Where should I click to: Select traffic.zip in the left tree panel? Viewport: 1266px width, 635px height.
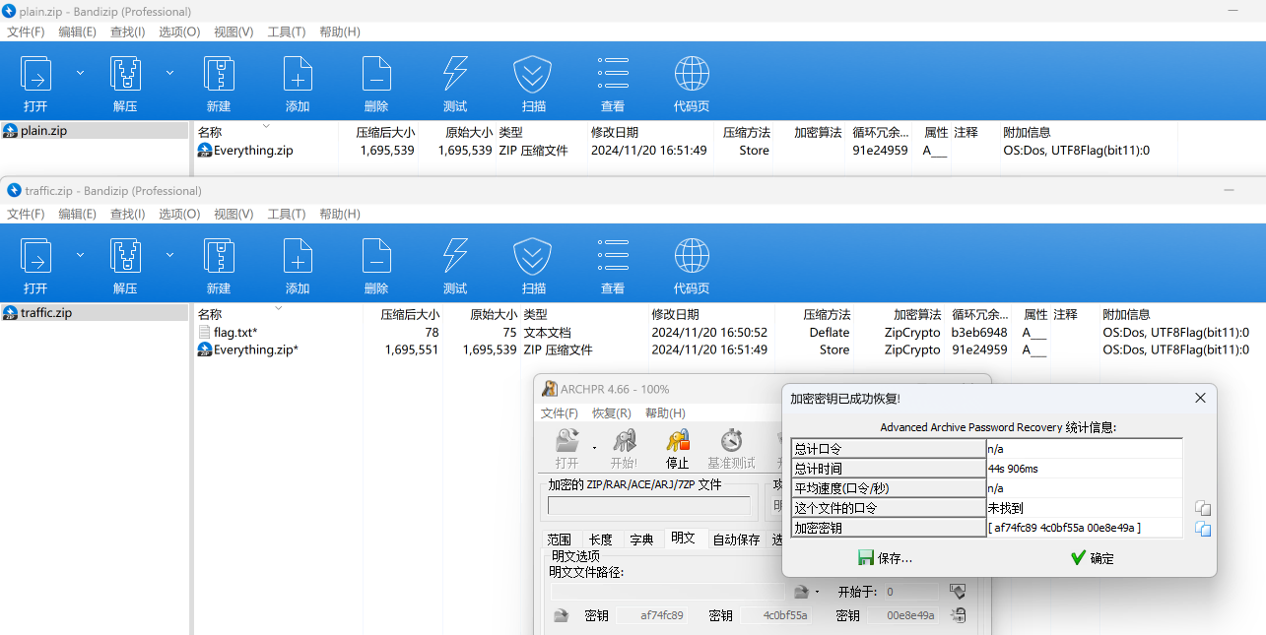46,313
